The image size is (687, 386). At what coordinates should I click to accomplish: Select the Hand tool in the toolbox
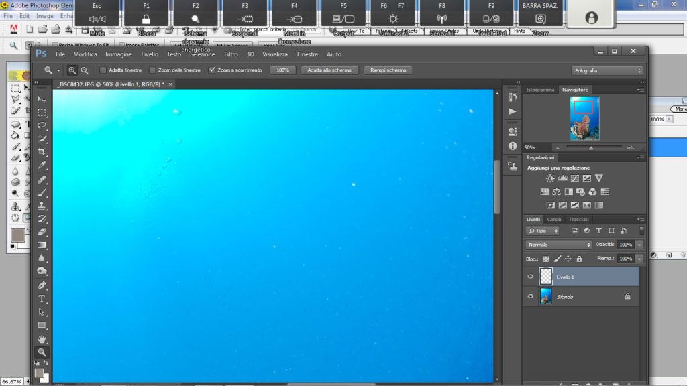pyautogui.click(x=42, y=338)
